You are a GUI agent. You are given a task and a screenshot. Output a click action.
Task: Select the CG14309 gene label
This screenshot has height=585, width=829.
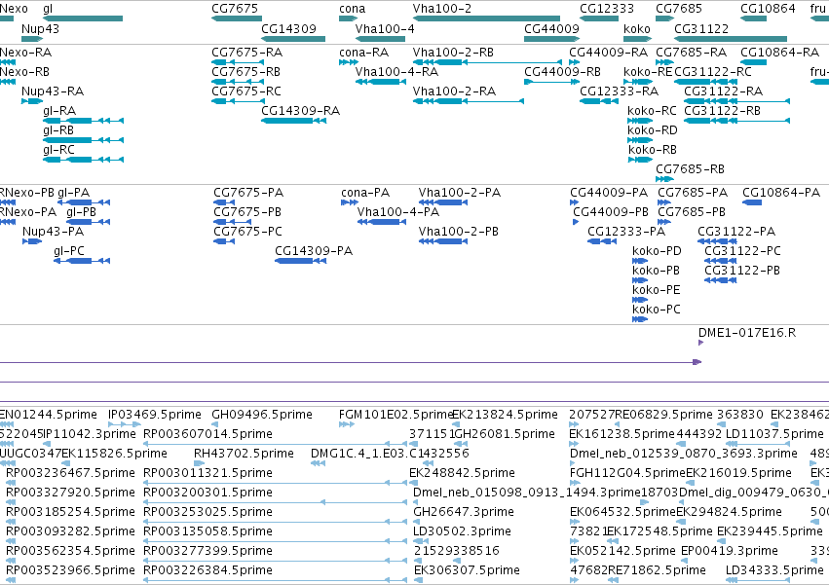288,29
